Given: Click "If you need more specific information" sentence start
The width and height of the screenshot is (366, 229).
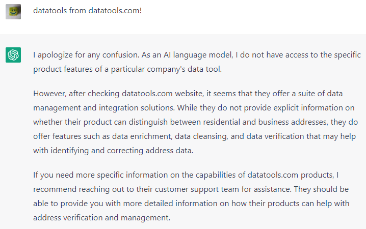Looking at the screenshot, I should tap(104, 176).
